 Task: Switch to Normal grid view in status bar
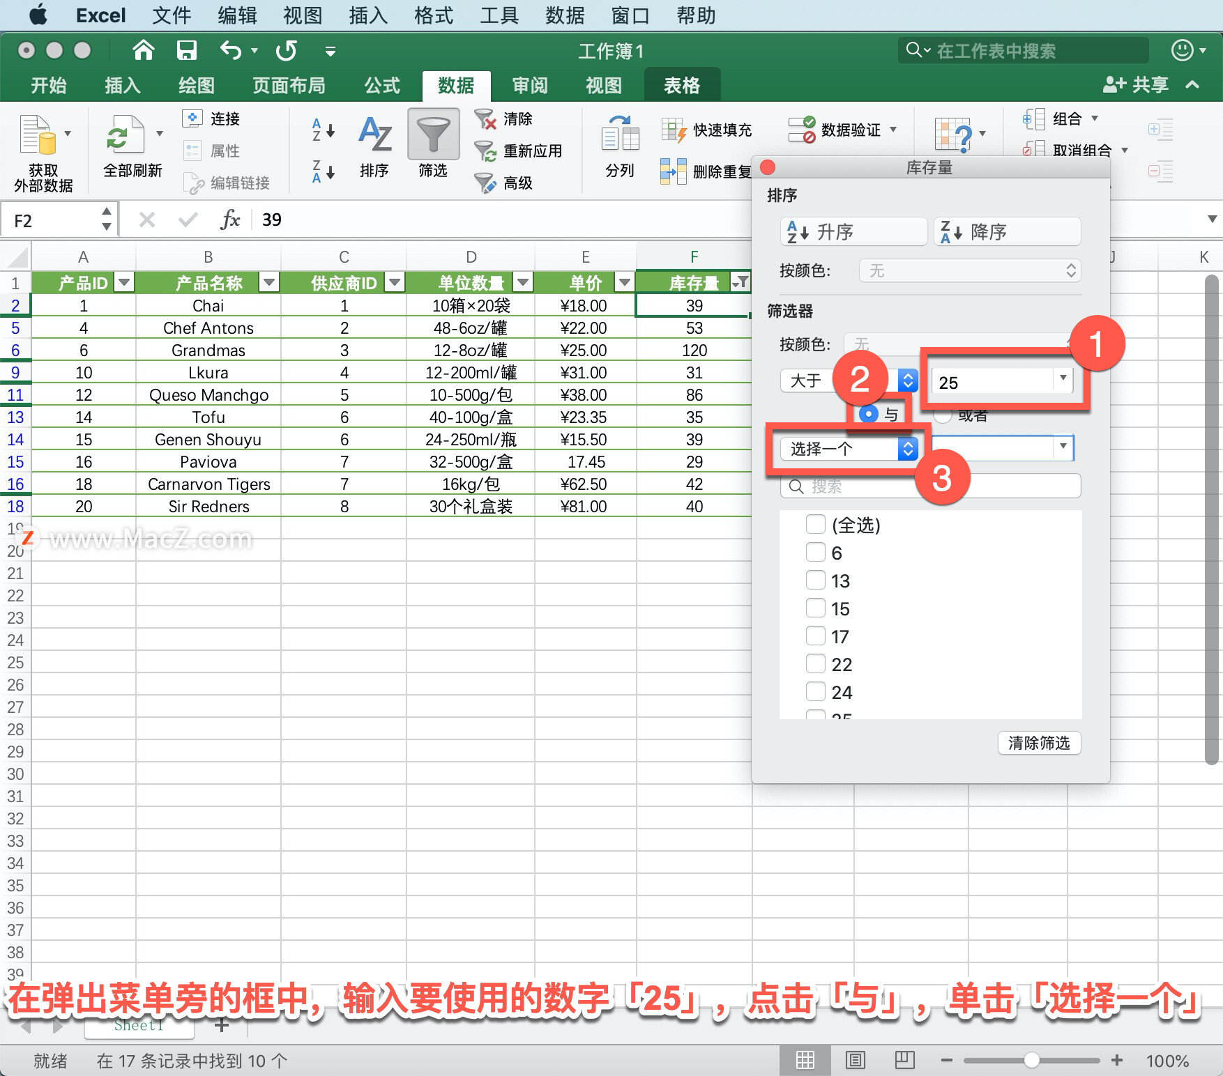click(x=805, y=1060)
